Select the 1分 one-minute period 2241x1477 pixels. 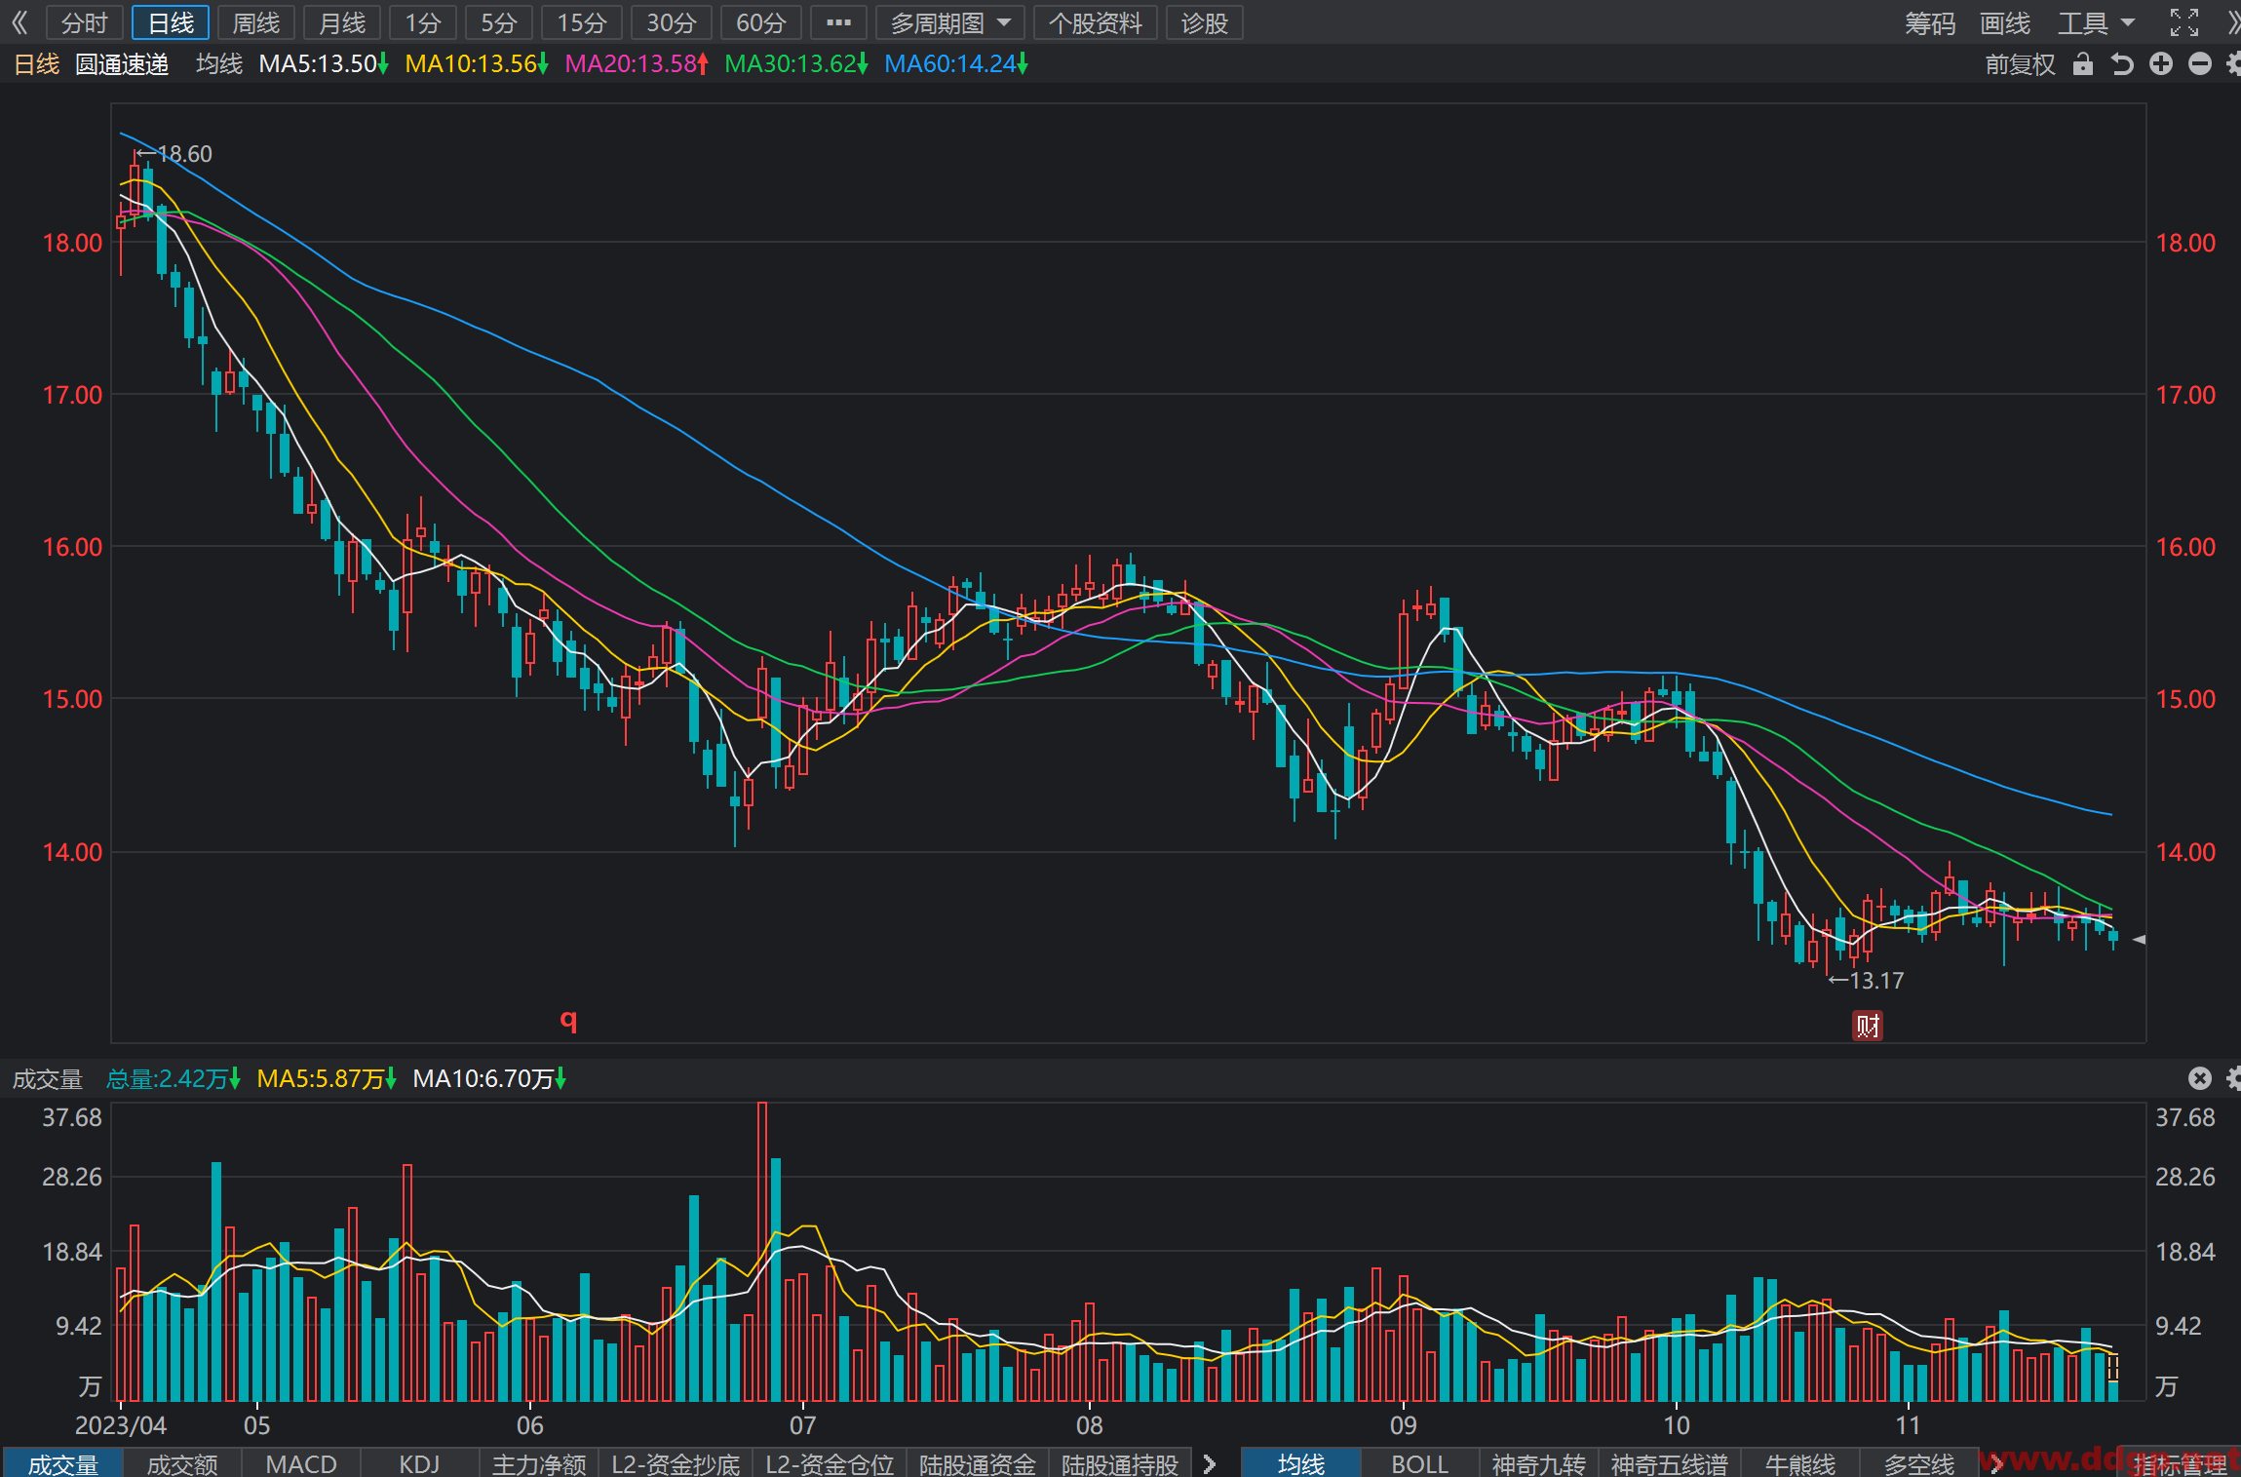pos(423,22)
